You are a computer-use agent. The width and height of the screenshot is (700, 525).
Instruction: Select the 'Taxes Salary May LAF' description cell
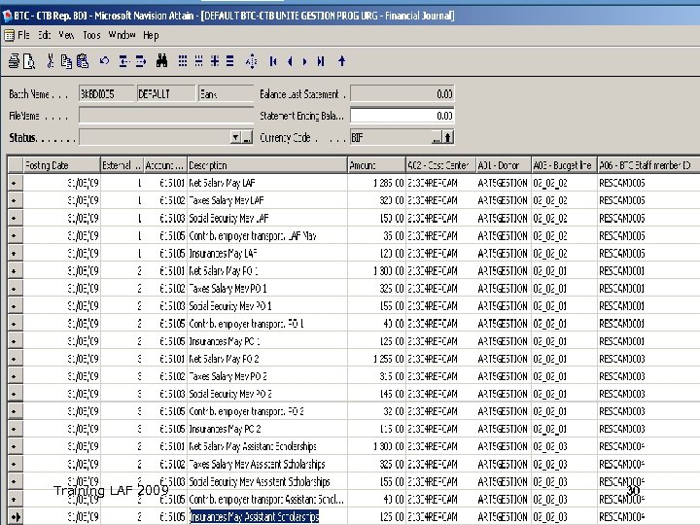click(x=267, y=200)
